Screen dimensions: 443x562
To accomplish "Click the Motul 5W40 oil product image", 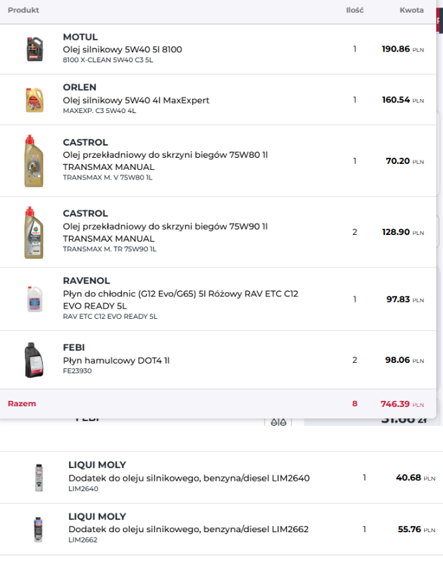I will [x=34, y=49].
